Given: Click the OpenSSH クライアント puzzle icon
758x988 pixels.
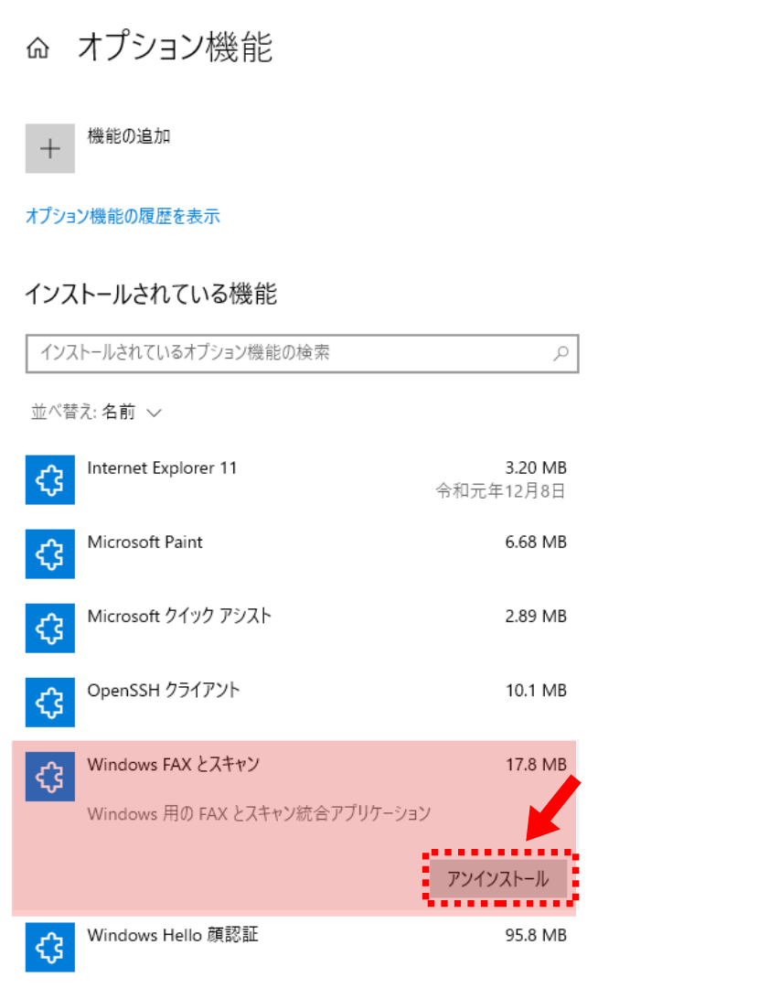Looking at the screenshot, I should click(50, 702).
